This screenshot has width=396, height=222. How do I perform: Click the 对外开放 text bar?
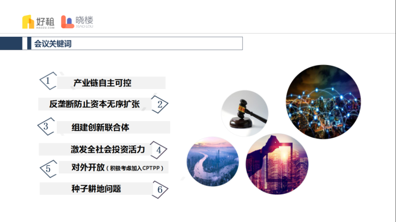point(113,168)
